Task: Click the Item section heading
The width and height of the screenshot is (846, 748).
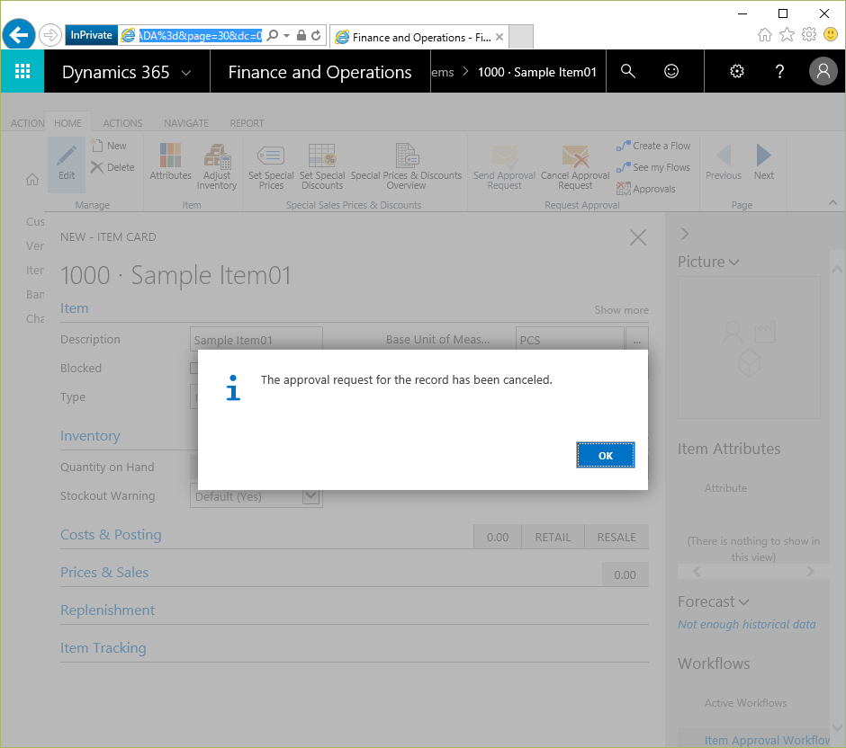Action: point(75,308)
